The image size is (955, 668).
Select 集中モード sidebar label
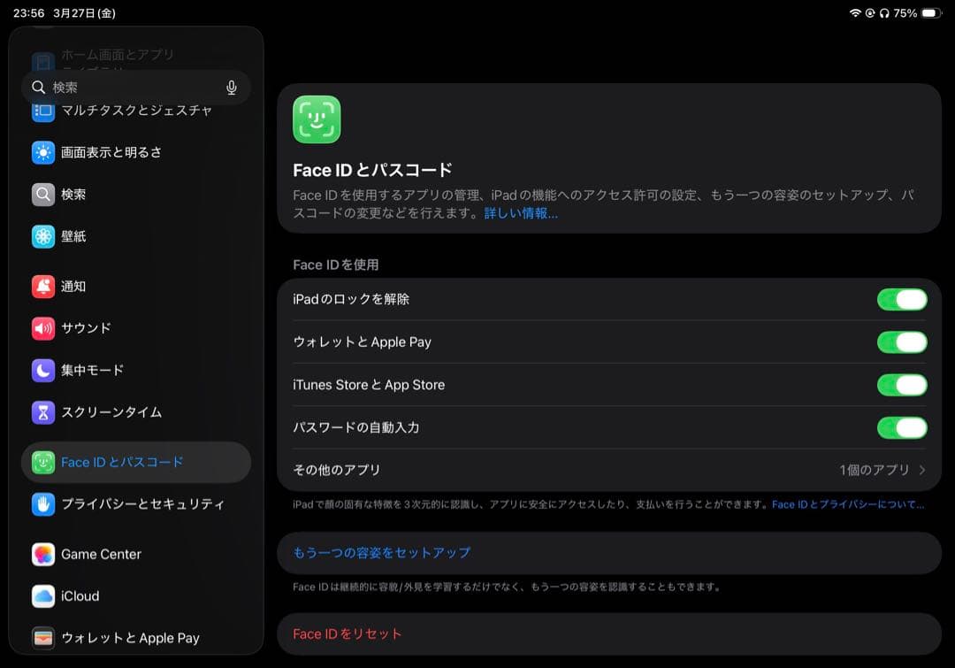coord(93,371)
